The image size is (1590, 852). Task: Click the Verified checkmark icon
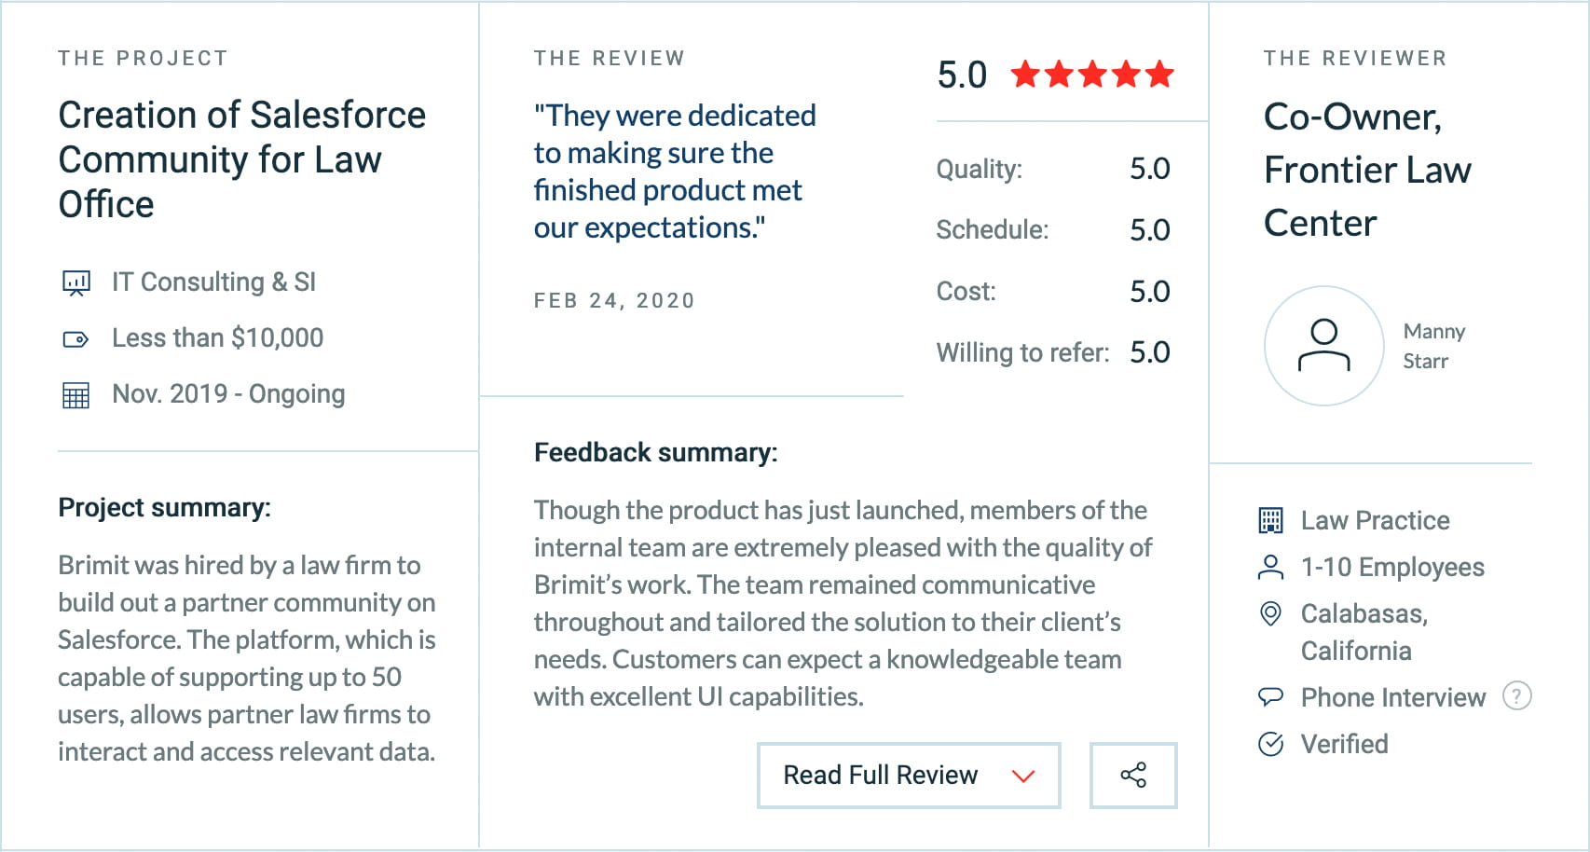tap(1270, 744)
